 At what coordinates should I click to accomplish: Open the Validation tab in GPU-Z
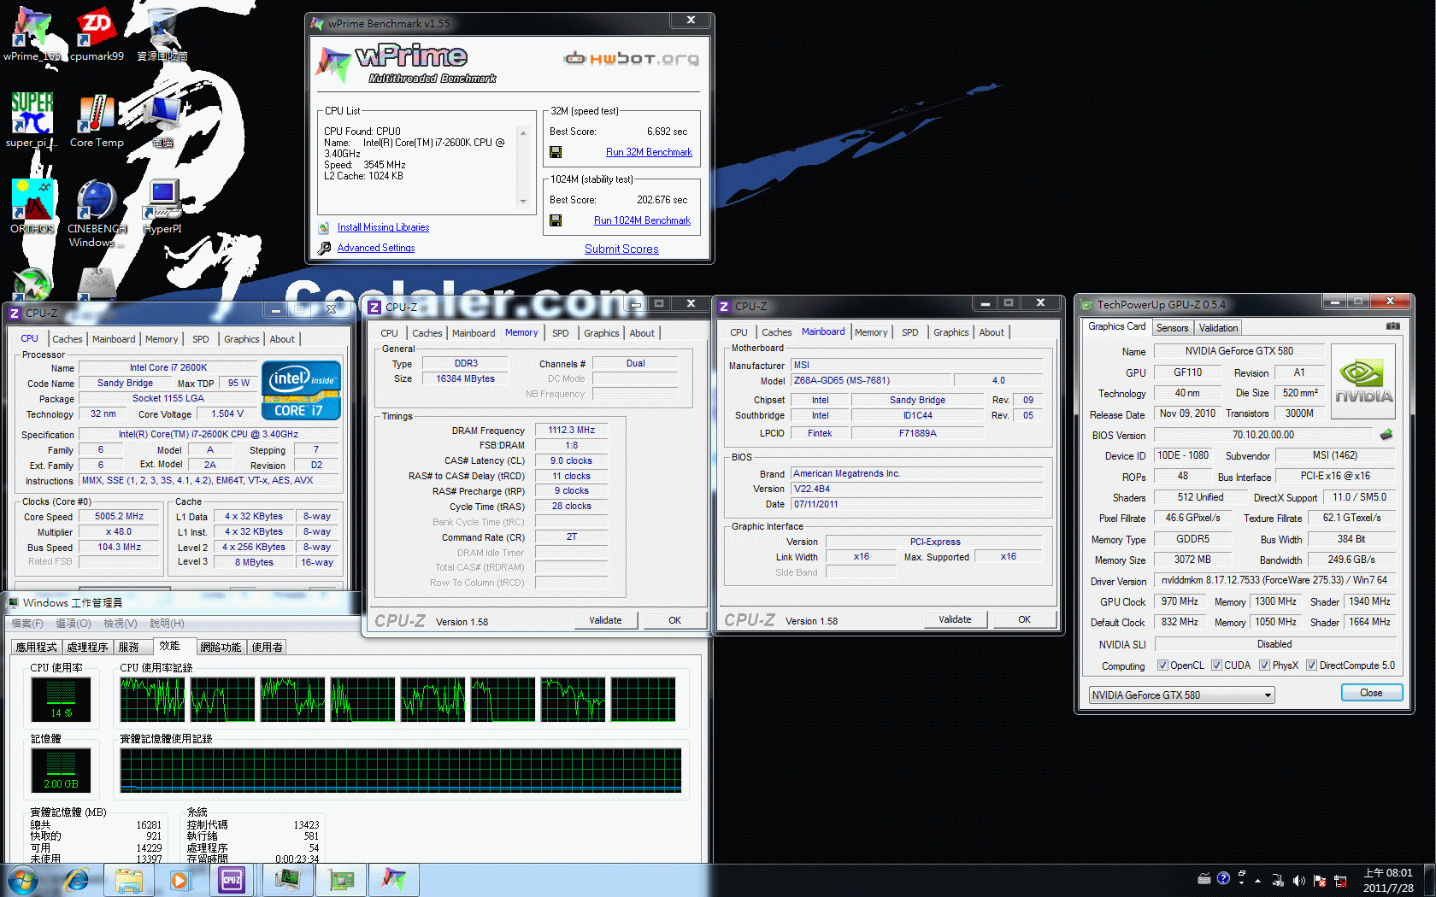point(1218,328)
